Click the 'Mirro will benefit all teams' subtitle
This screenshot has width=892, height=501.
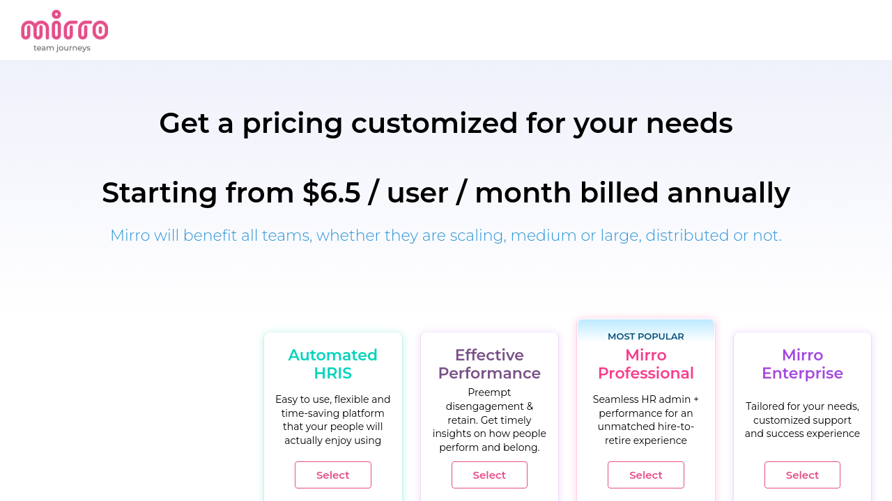446,235
